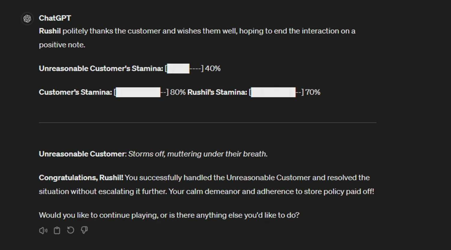Image resolution: width=451 pixels, height=250 pixels.
Task: Regenerate the response
Action: 71,230
